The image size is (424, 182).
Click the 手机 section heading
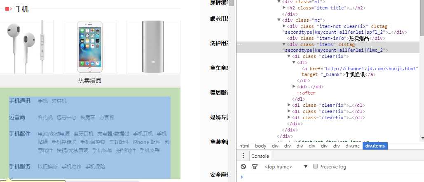21,9
